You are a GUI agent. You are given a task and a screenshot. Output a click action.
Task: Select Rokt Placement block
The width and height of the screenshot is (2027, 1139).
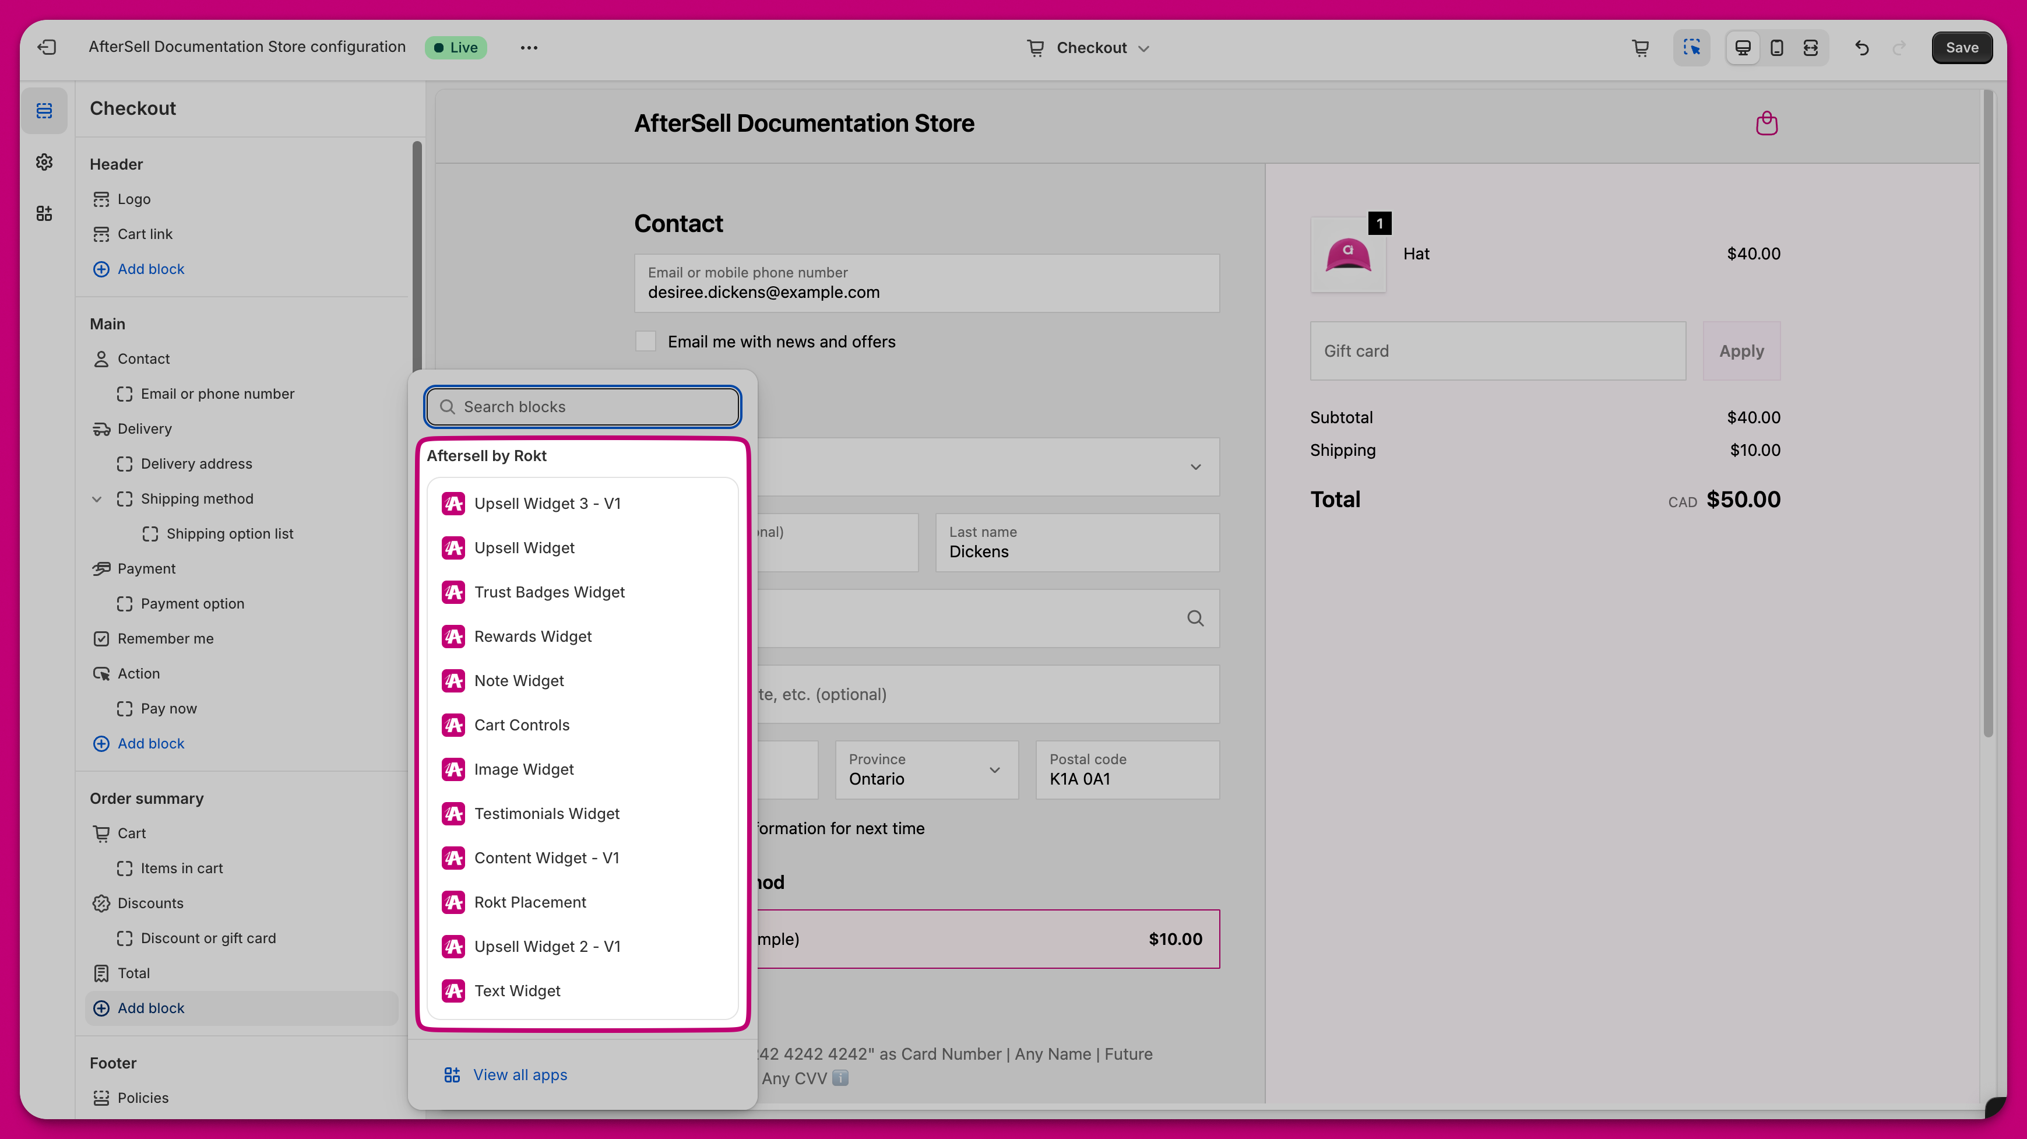click(x=530, y=902)
